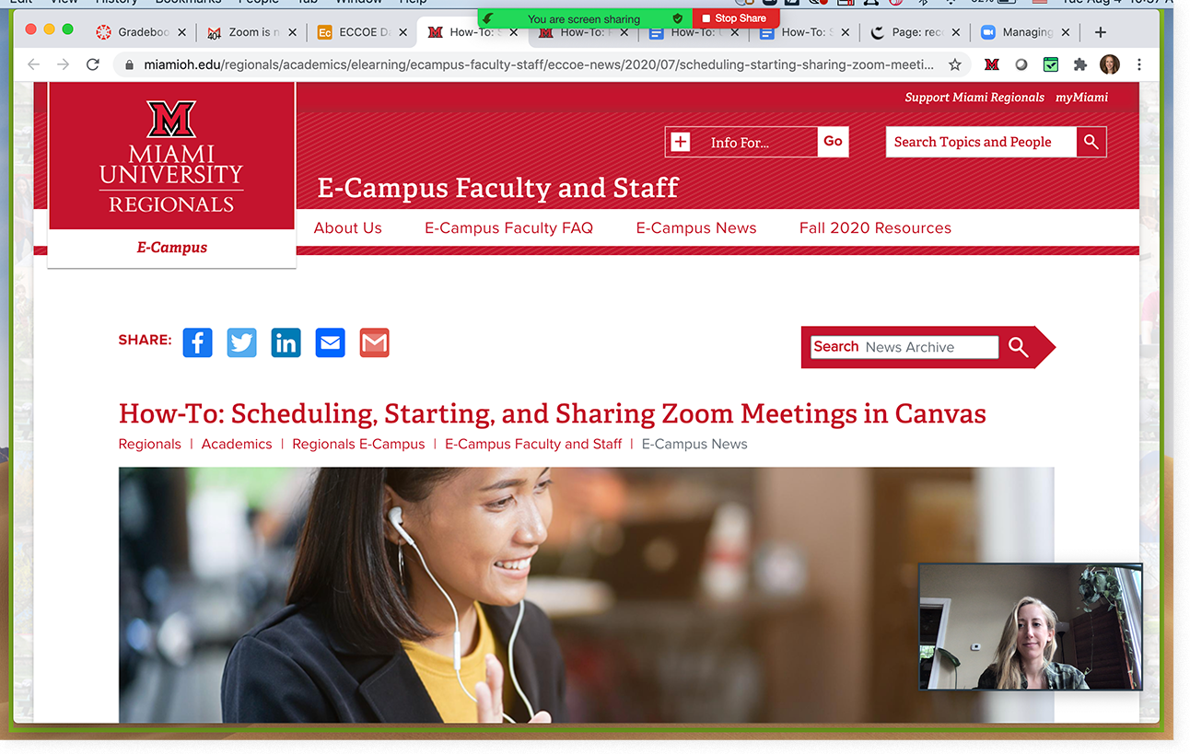Close the Page: rec tab

955,32
